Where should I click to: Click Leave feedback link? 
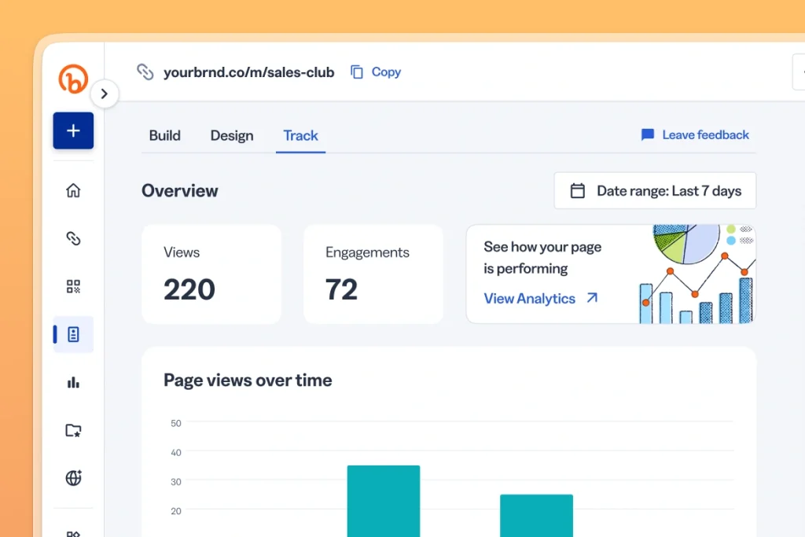tap(695, 135)
